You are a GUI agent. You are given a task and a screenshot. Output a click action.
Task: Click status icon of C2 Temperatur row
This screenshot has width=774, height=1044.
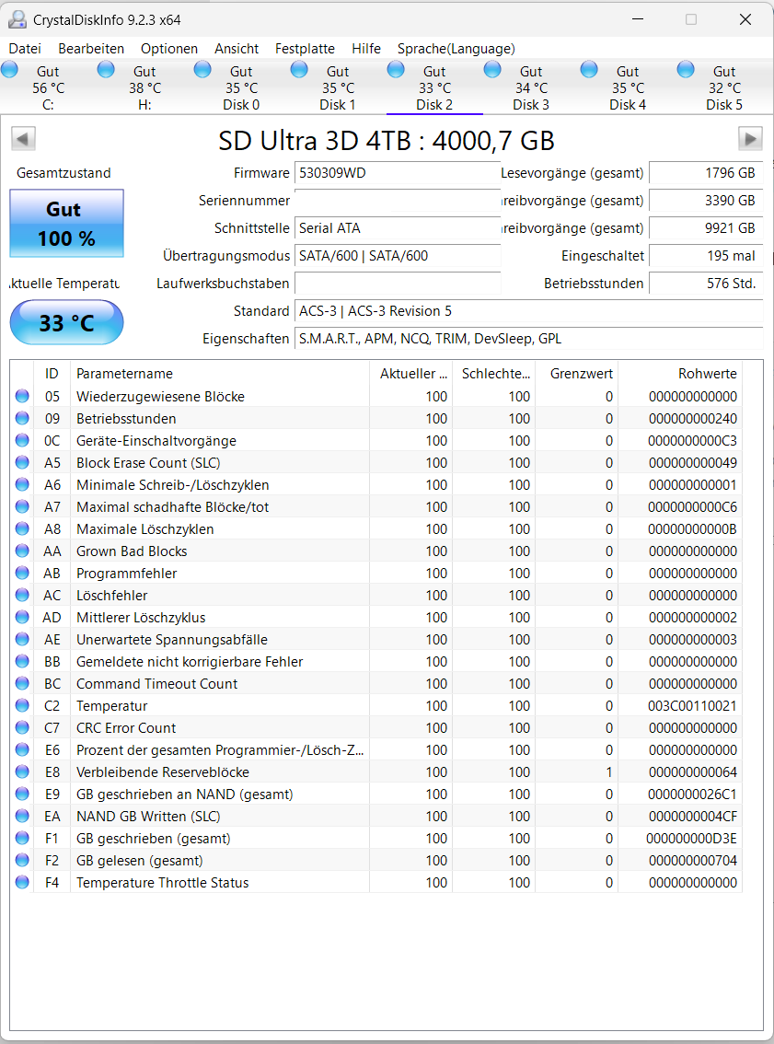[x=22, y=705]
